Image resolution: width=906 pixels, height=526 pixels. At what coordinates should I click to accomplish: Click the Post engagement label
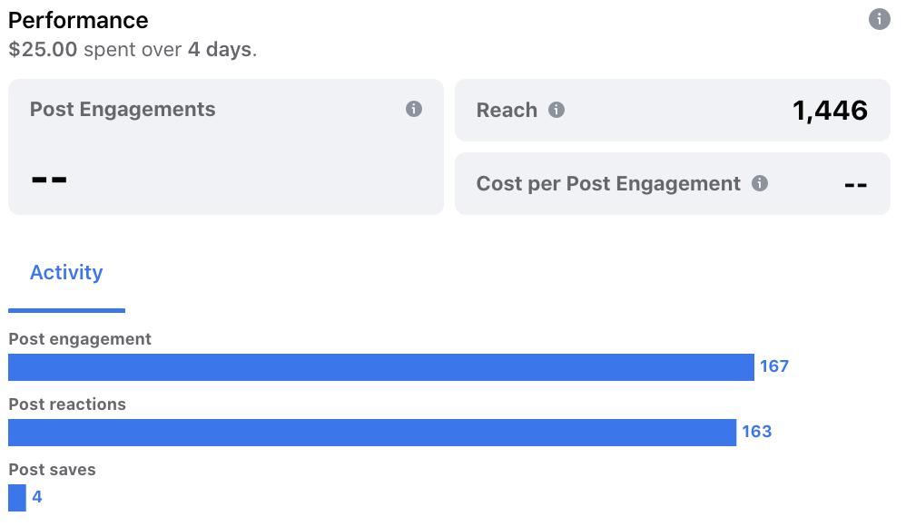pyautogui.click(x=80, y=339)
